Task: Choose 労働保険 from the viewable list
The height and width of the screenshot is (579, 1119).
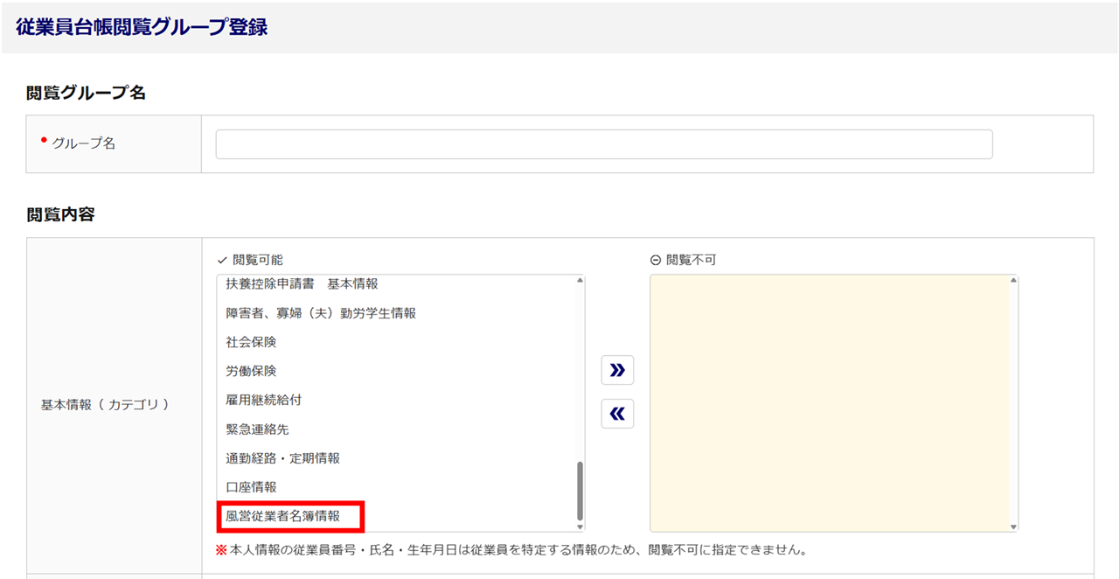Action: (x=251, y=371)
